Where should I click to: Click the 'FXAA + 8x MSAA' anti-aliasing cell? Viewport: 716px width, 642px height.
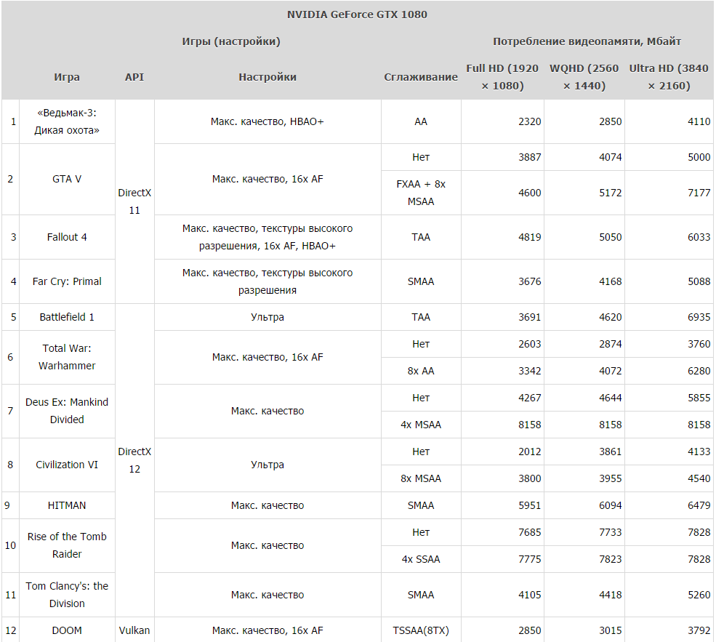tap(421, 193)
